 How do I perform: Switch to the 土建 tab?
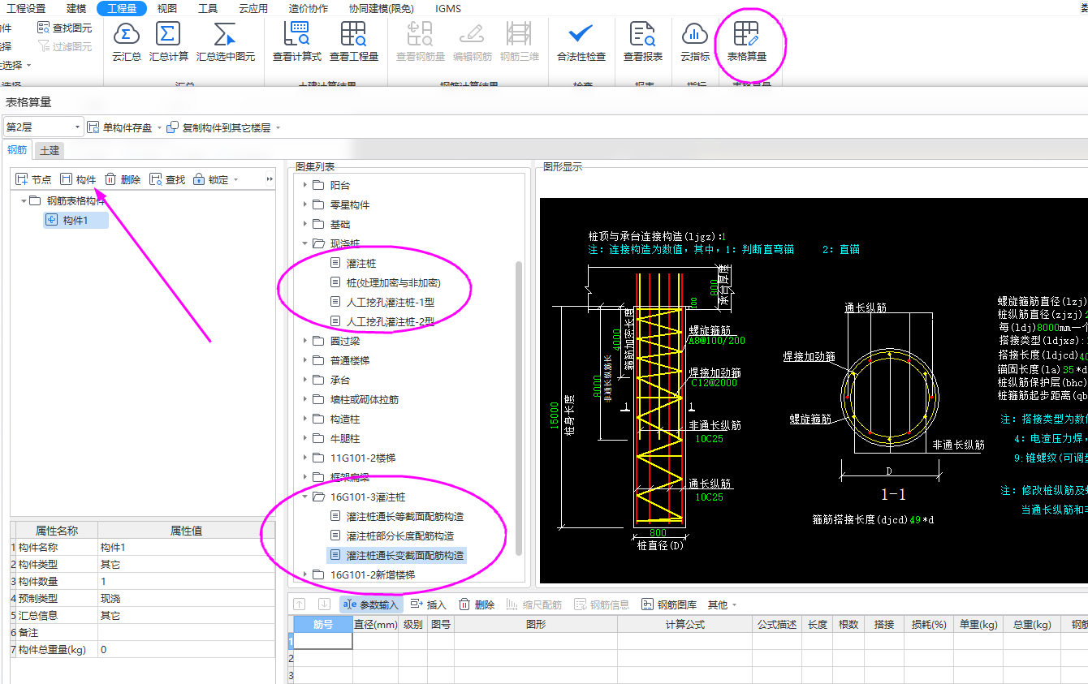pyautogui.click(x=50, y=150)
